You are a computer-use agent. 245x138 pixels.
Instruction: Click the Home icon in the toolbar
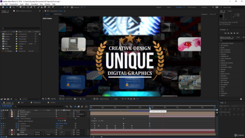(3, 7)
